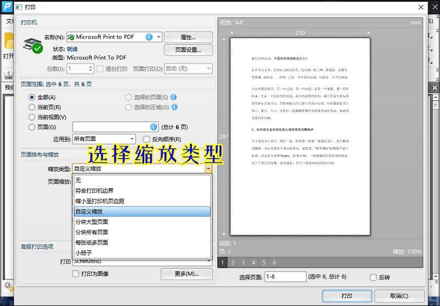Open 应用到 所有页面 dropdown

click(132, 139)
